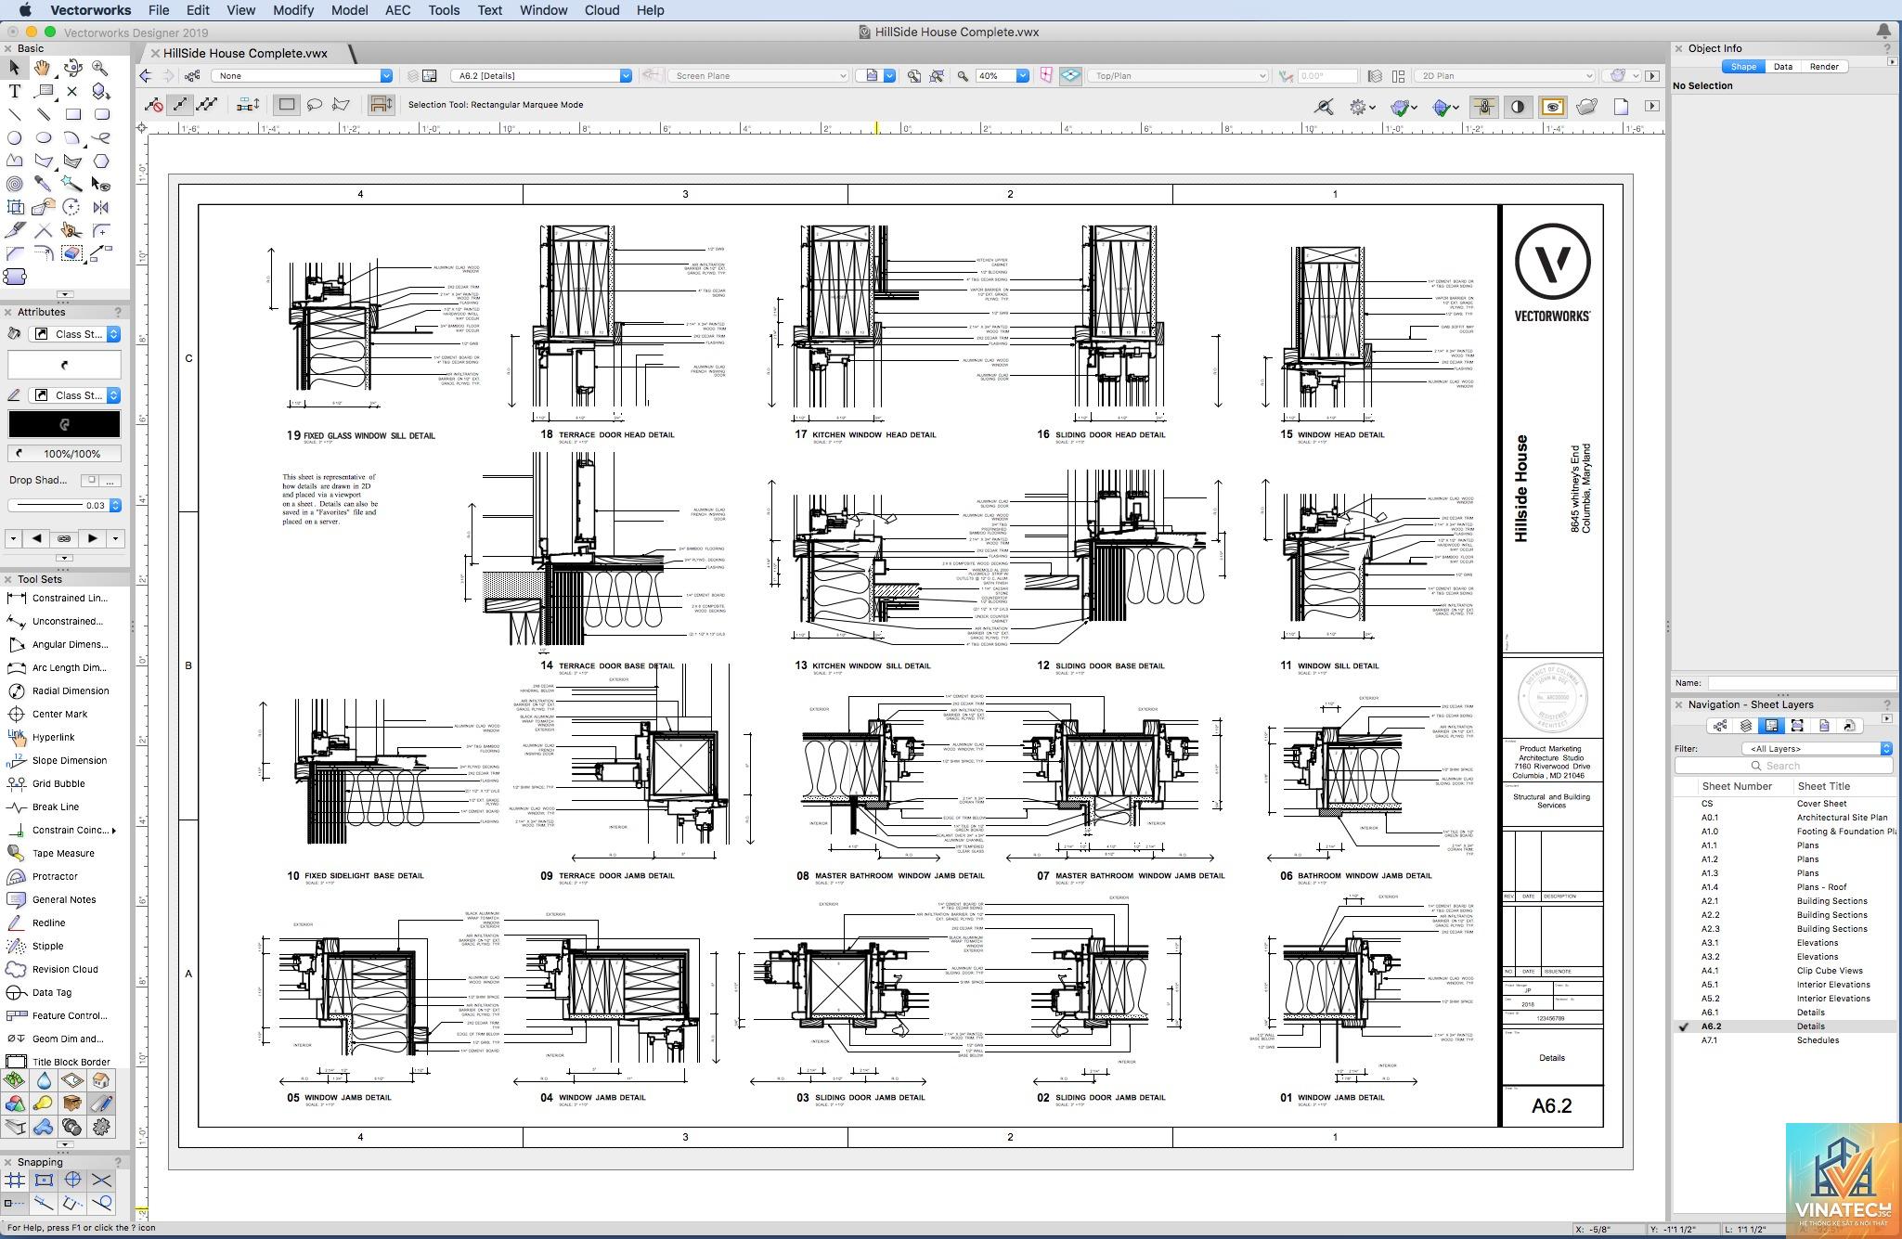1902x1239 pixels.
Task: Select the Eyedropper tool
Action: click(x=44, y=184)
